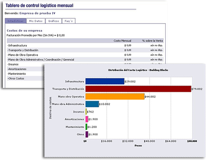Viewport: 206px width, 160px height.
Task: Click the -Mantenimiento row label in table
Action: [17, 74]
